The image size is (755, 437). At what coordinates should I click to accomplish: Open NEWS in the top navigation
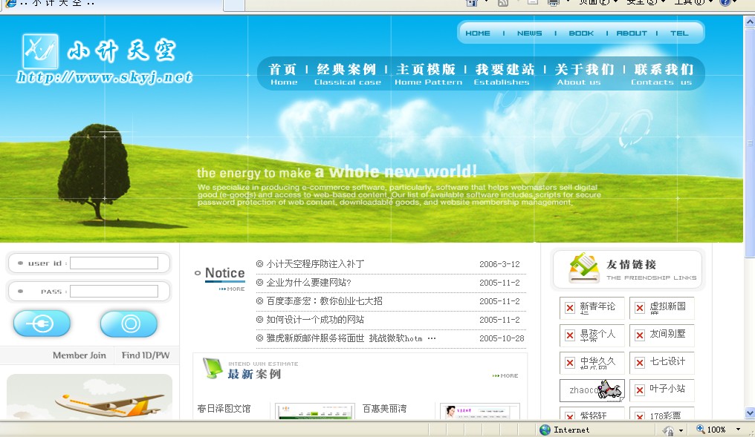[x=529, y=33]
